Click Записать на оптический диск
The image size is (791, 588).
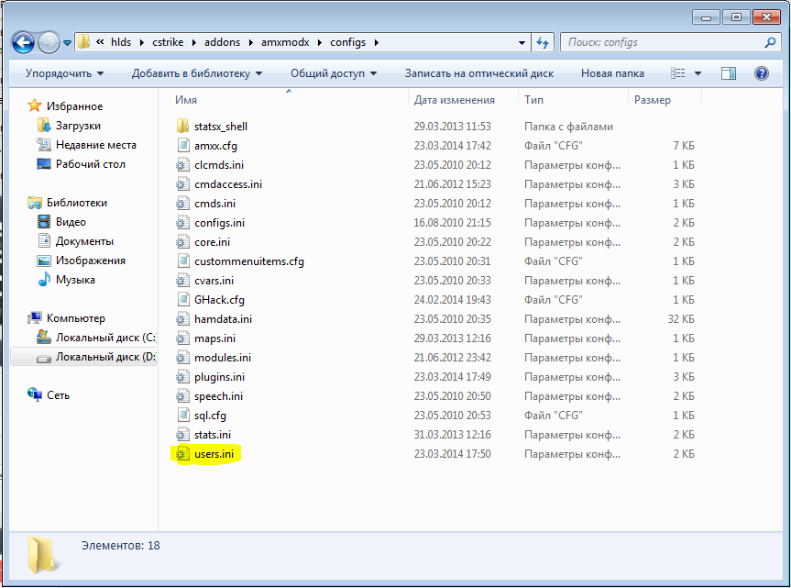[x=479, y=73]
